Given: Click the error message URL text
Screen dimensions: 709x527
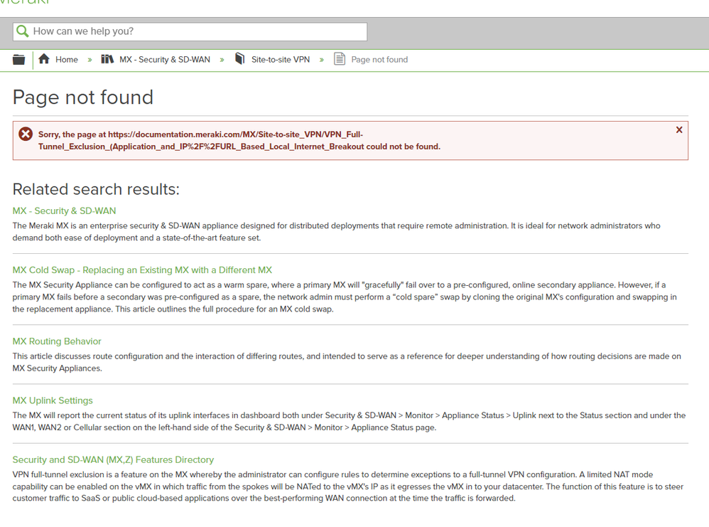Looking at the screenshot, I should coord(239,140).
